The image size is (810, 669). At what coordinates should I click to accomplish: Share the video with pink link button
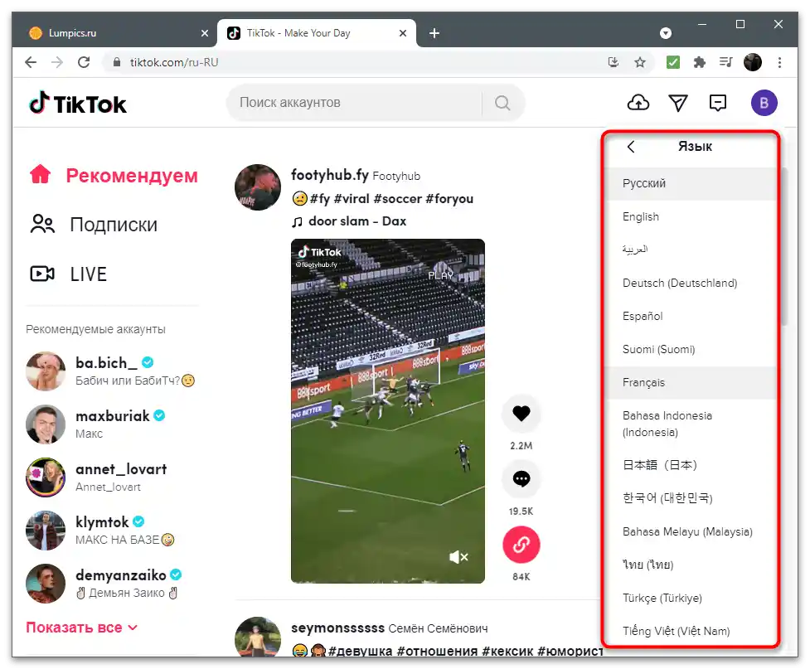pyautogui.click(x=521, y=545)
